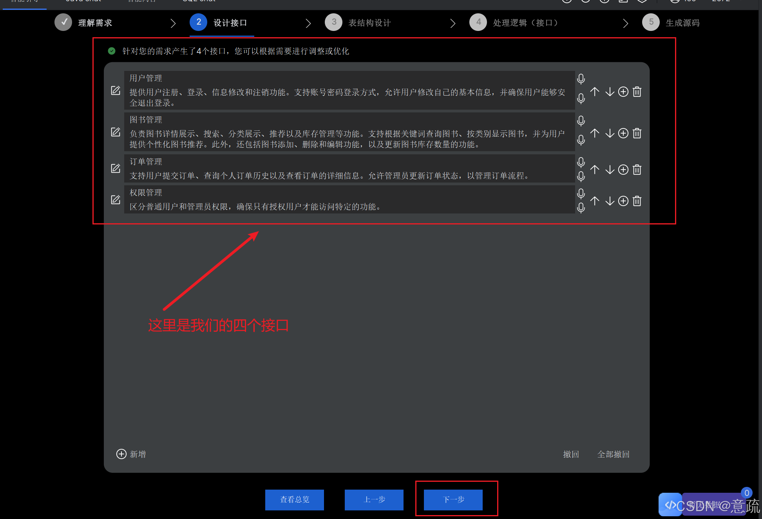
Task: Click 上一步 button
Action: [x=374, y=499]
